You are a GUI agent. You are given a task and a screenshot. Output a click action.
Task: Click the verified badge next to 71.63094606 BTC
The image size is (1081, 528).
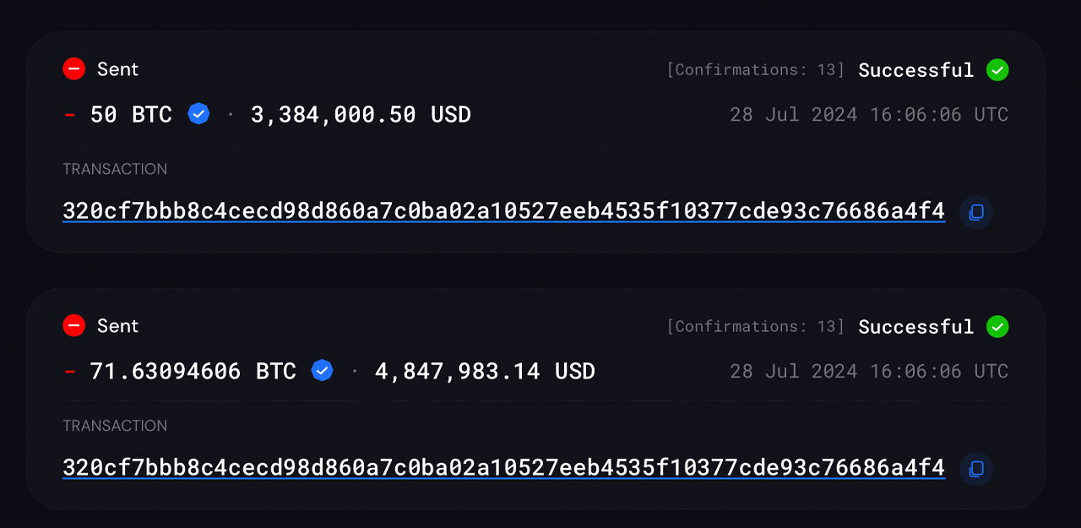coord(322,370)
